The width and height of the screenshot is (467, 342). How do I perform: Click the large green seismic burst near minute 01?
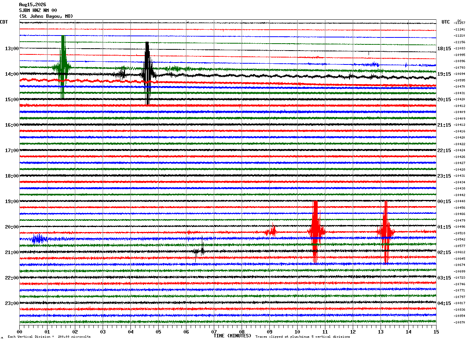click(x=63, y=67)
